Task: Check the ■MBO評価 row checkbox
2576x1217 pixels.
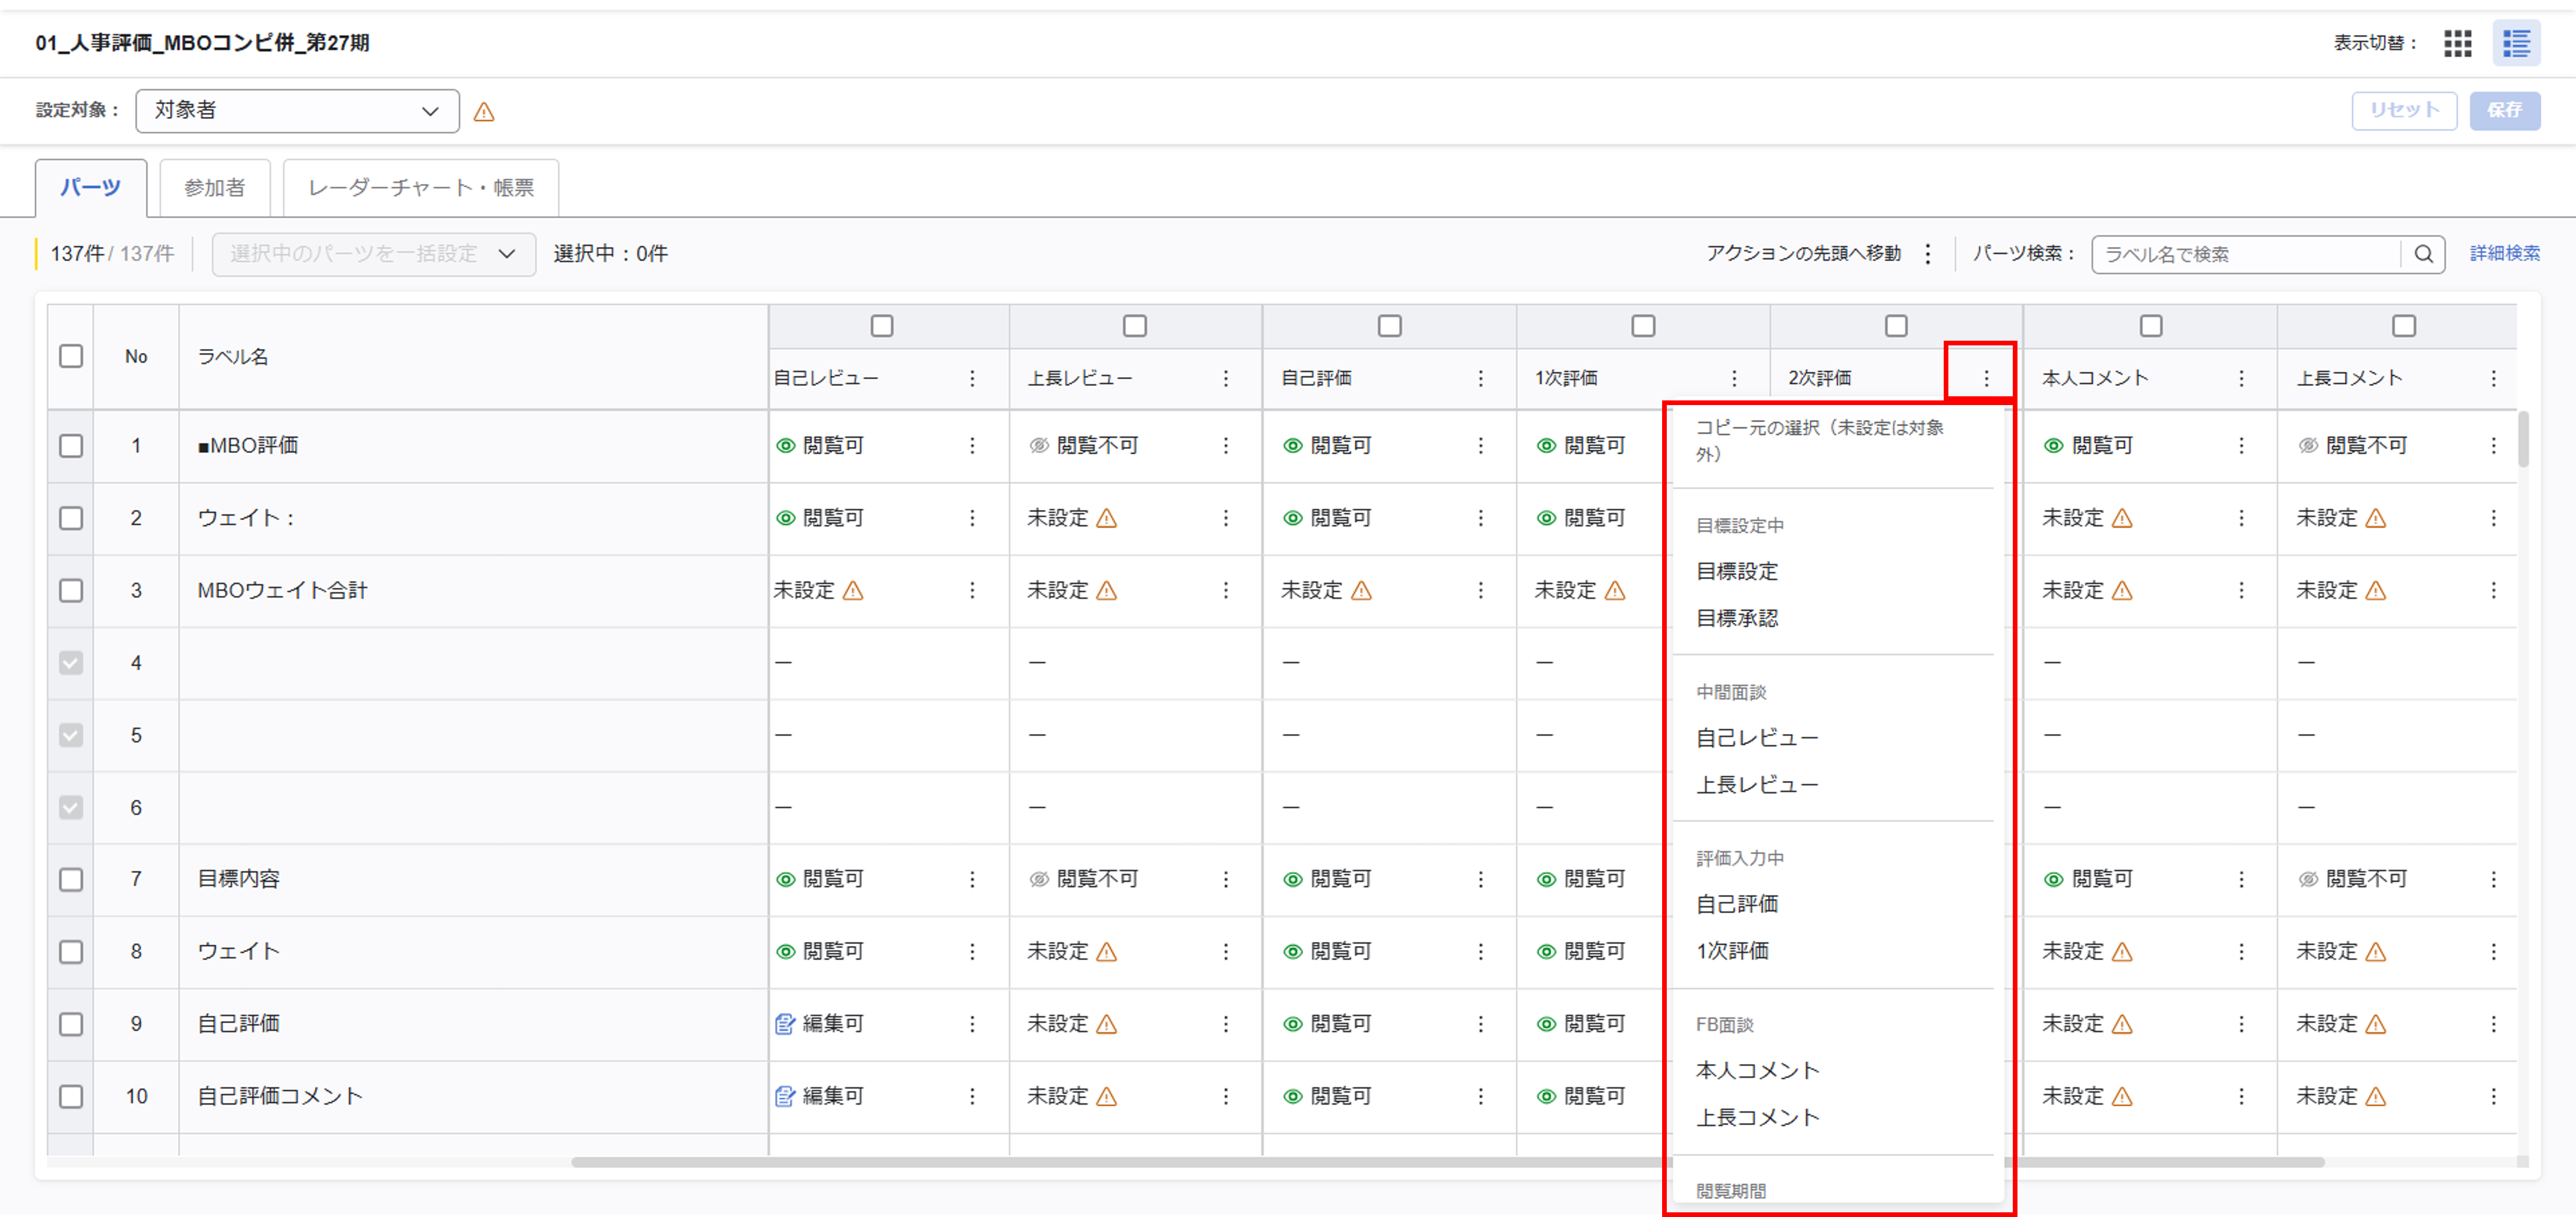Action: click(x=71, y=446)
